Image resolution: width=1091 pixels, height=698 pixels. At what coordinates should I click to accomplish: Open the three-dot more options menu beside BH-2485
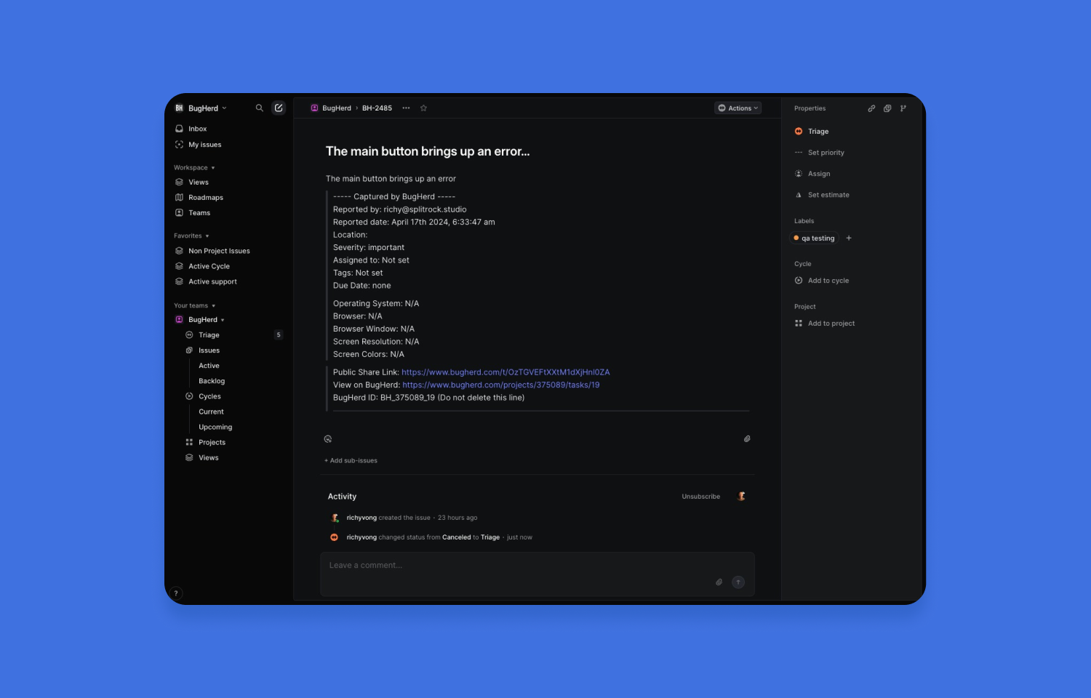click(x=406, y=108)
